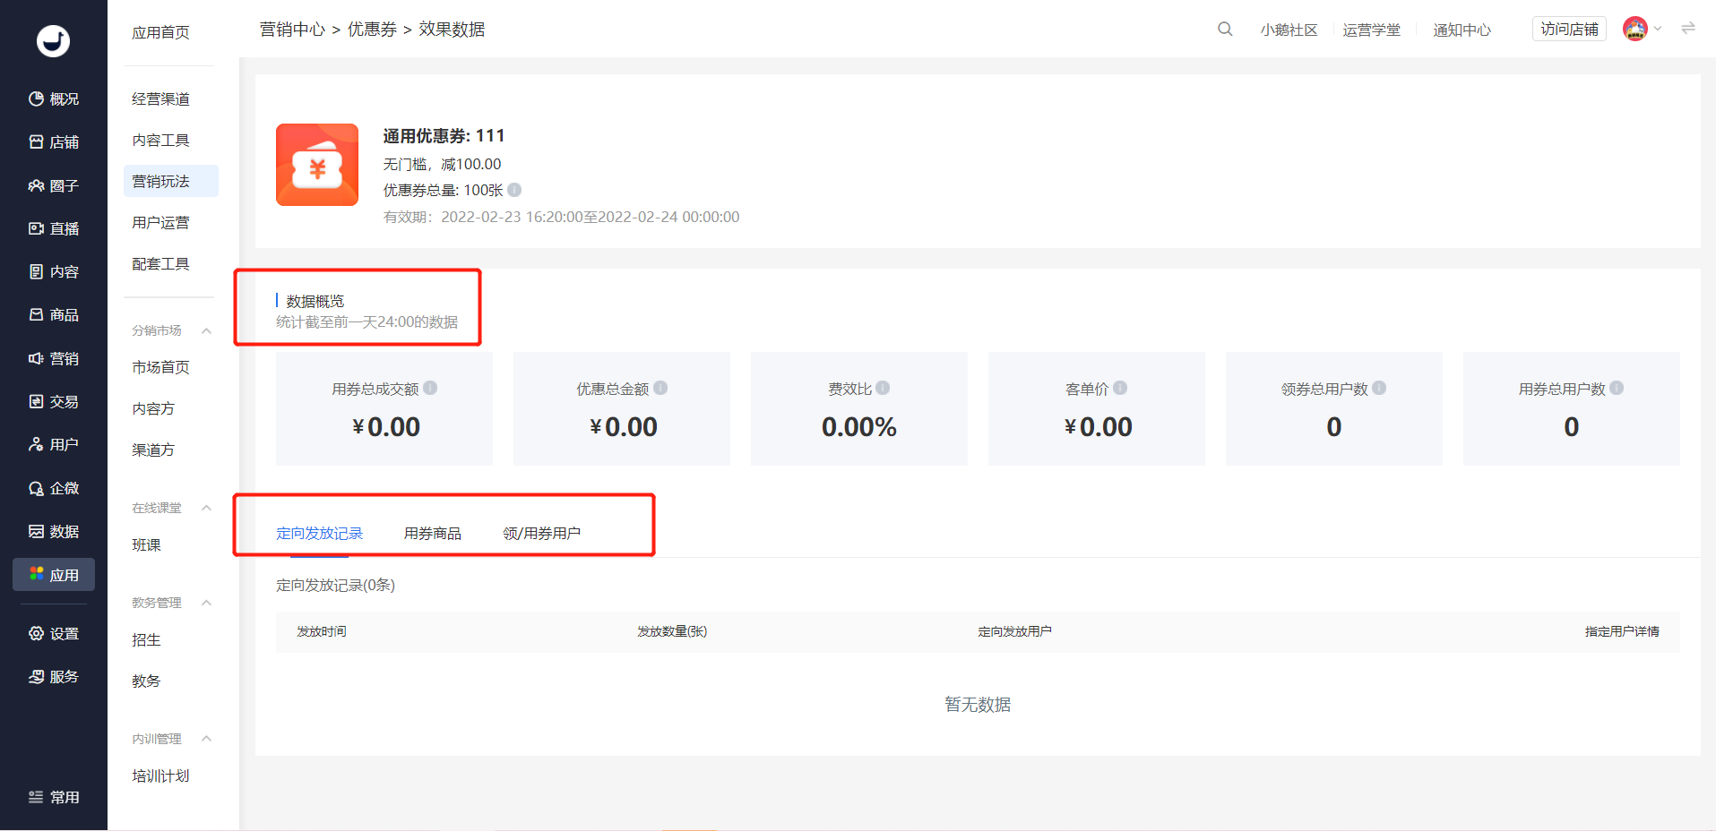
Task: Click the info icon next to 客单价
Action: click(1120, 388)
